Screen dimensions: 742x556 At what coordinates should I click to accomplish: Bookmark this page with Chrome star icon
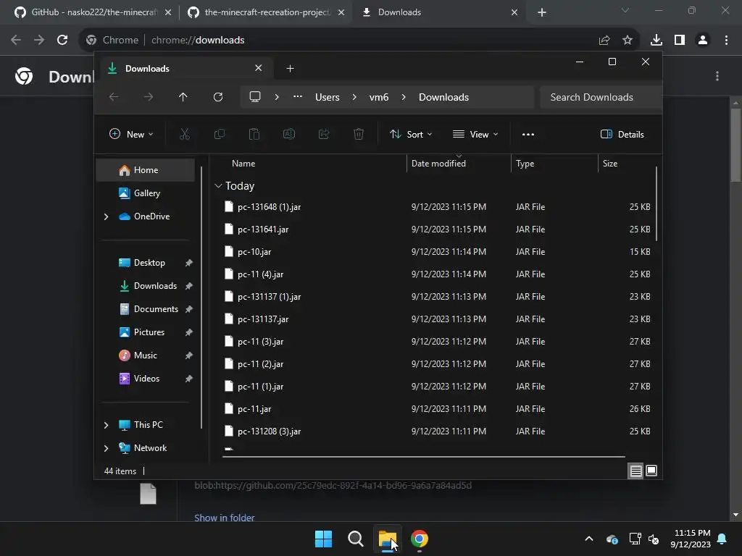tap(628, 41)
